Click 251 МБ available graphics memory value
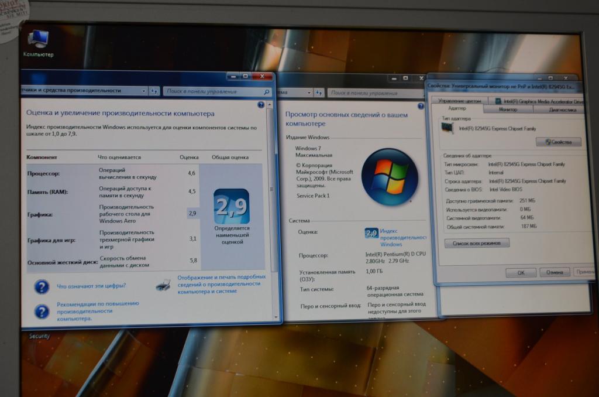This screenshot has width=599, height=397. pos(527,200)
